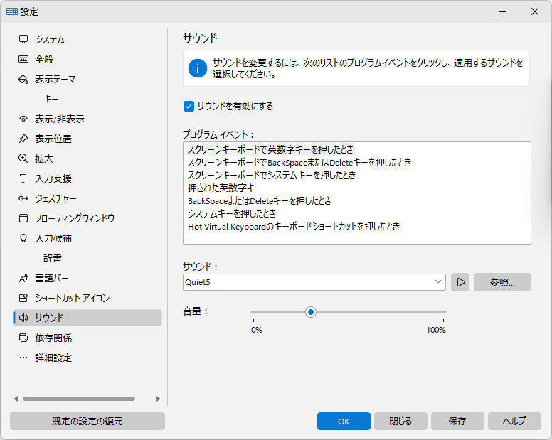The image size is (552, 440).
Task: Click the 全般 keyboard icon
Action: pos(23,59)
